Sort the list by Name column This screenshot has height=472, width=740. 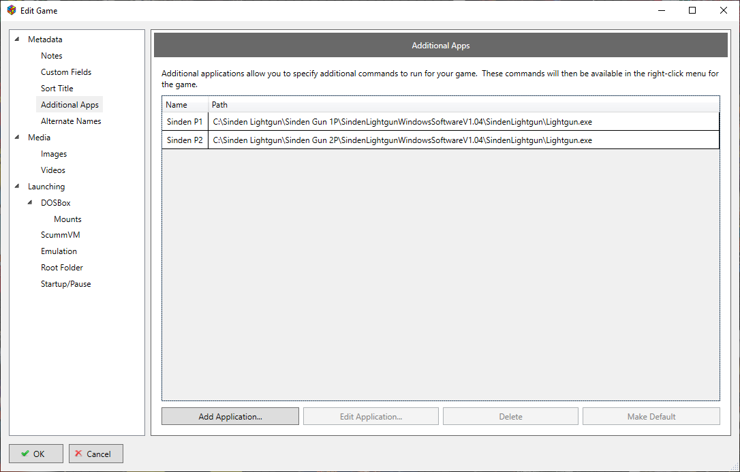tap(185, 105)
